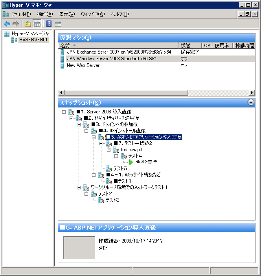The image size is (261, 276).
Task: Select VM named New Web Server
Action: point(83,65)
